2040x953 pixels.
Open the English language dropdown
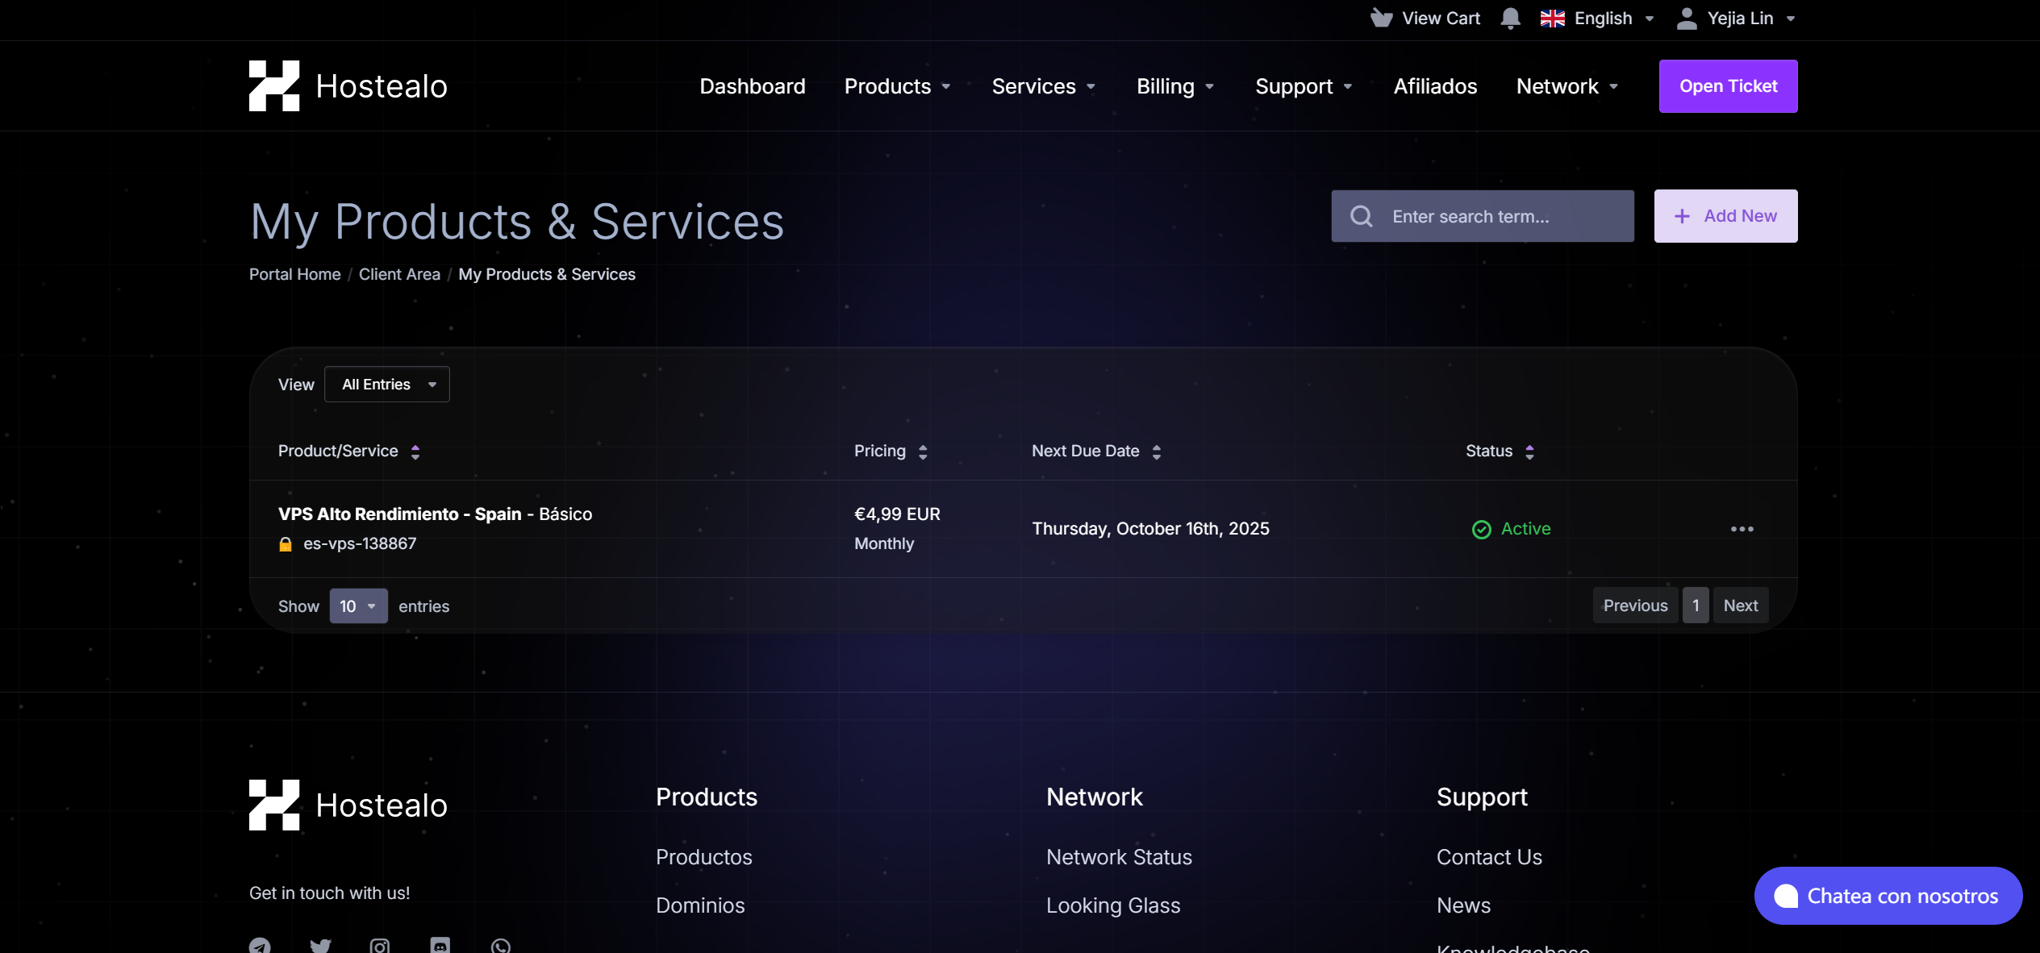tap(1597, 18)
